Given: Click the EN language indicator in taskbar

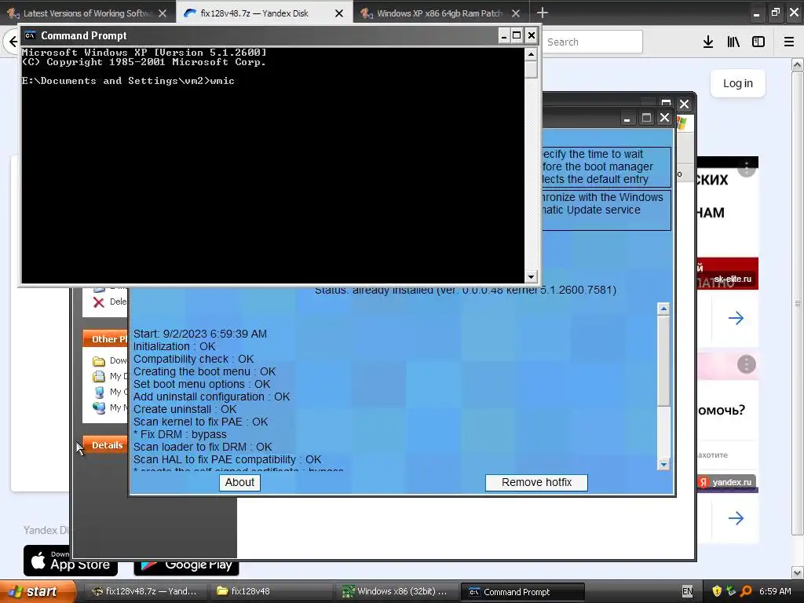Looking at the screenshot, I should (688, 592).
